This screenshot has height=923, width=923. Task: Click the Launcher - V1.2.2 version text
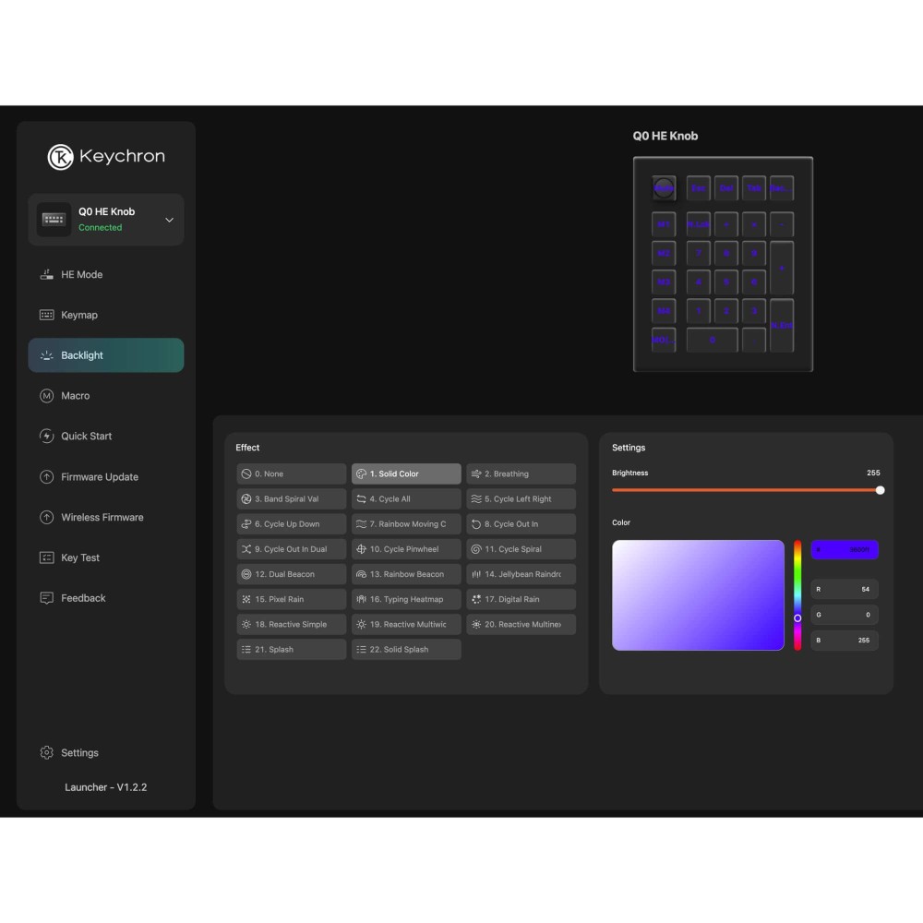coord(106,787)
